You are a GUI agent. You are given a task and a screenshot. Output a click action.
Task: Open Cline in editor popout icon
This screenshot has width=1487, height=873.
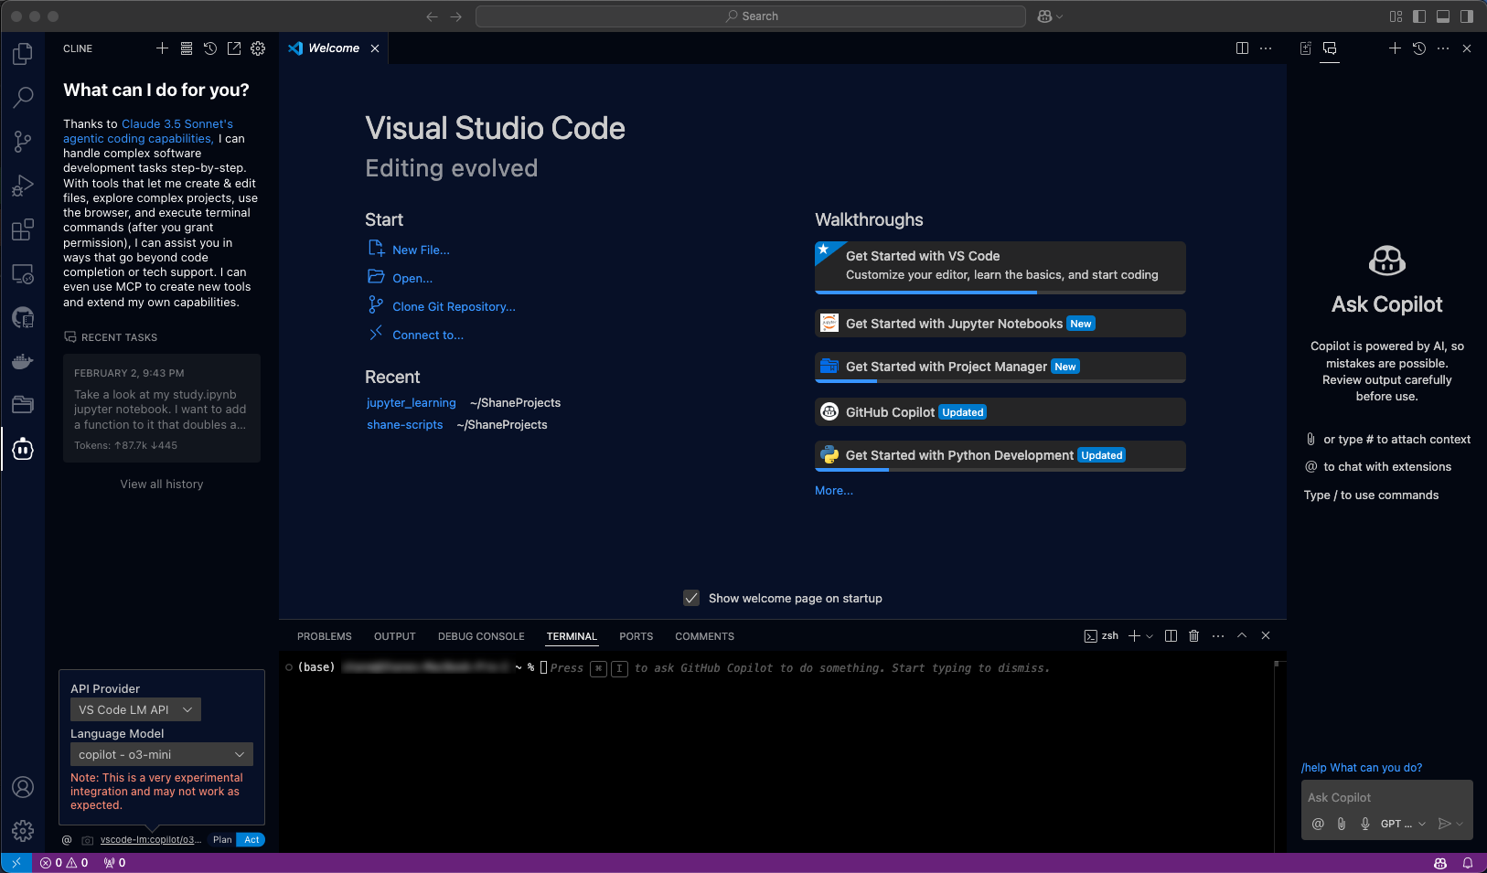tap(234, 48)
